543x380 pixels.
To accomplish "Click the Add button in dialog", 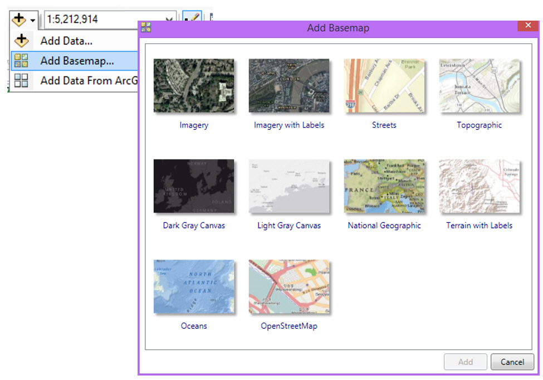I will pyautogui.click(x=466, y=362).
